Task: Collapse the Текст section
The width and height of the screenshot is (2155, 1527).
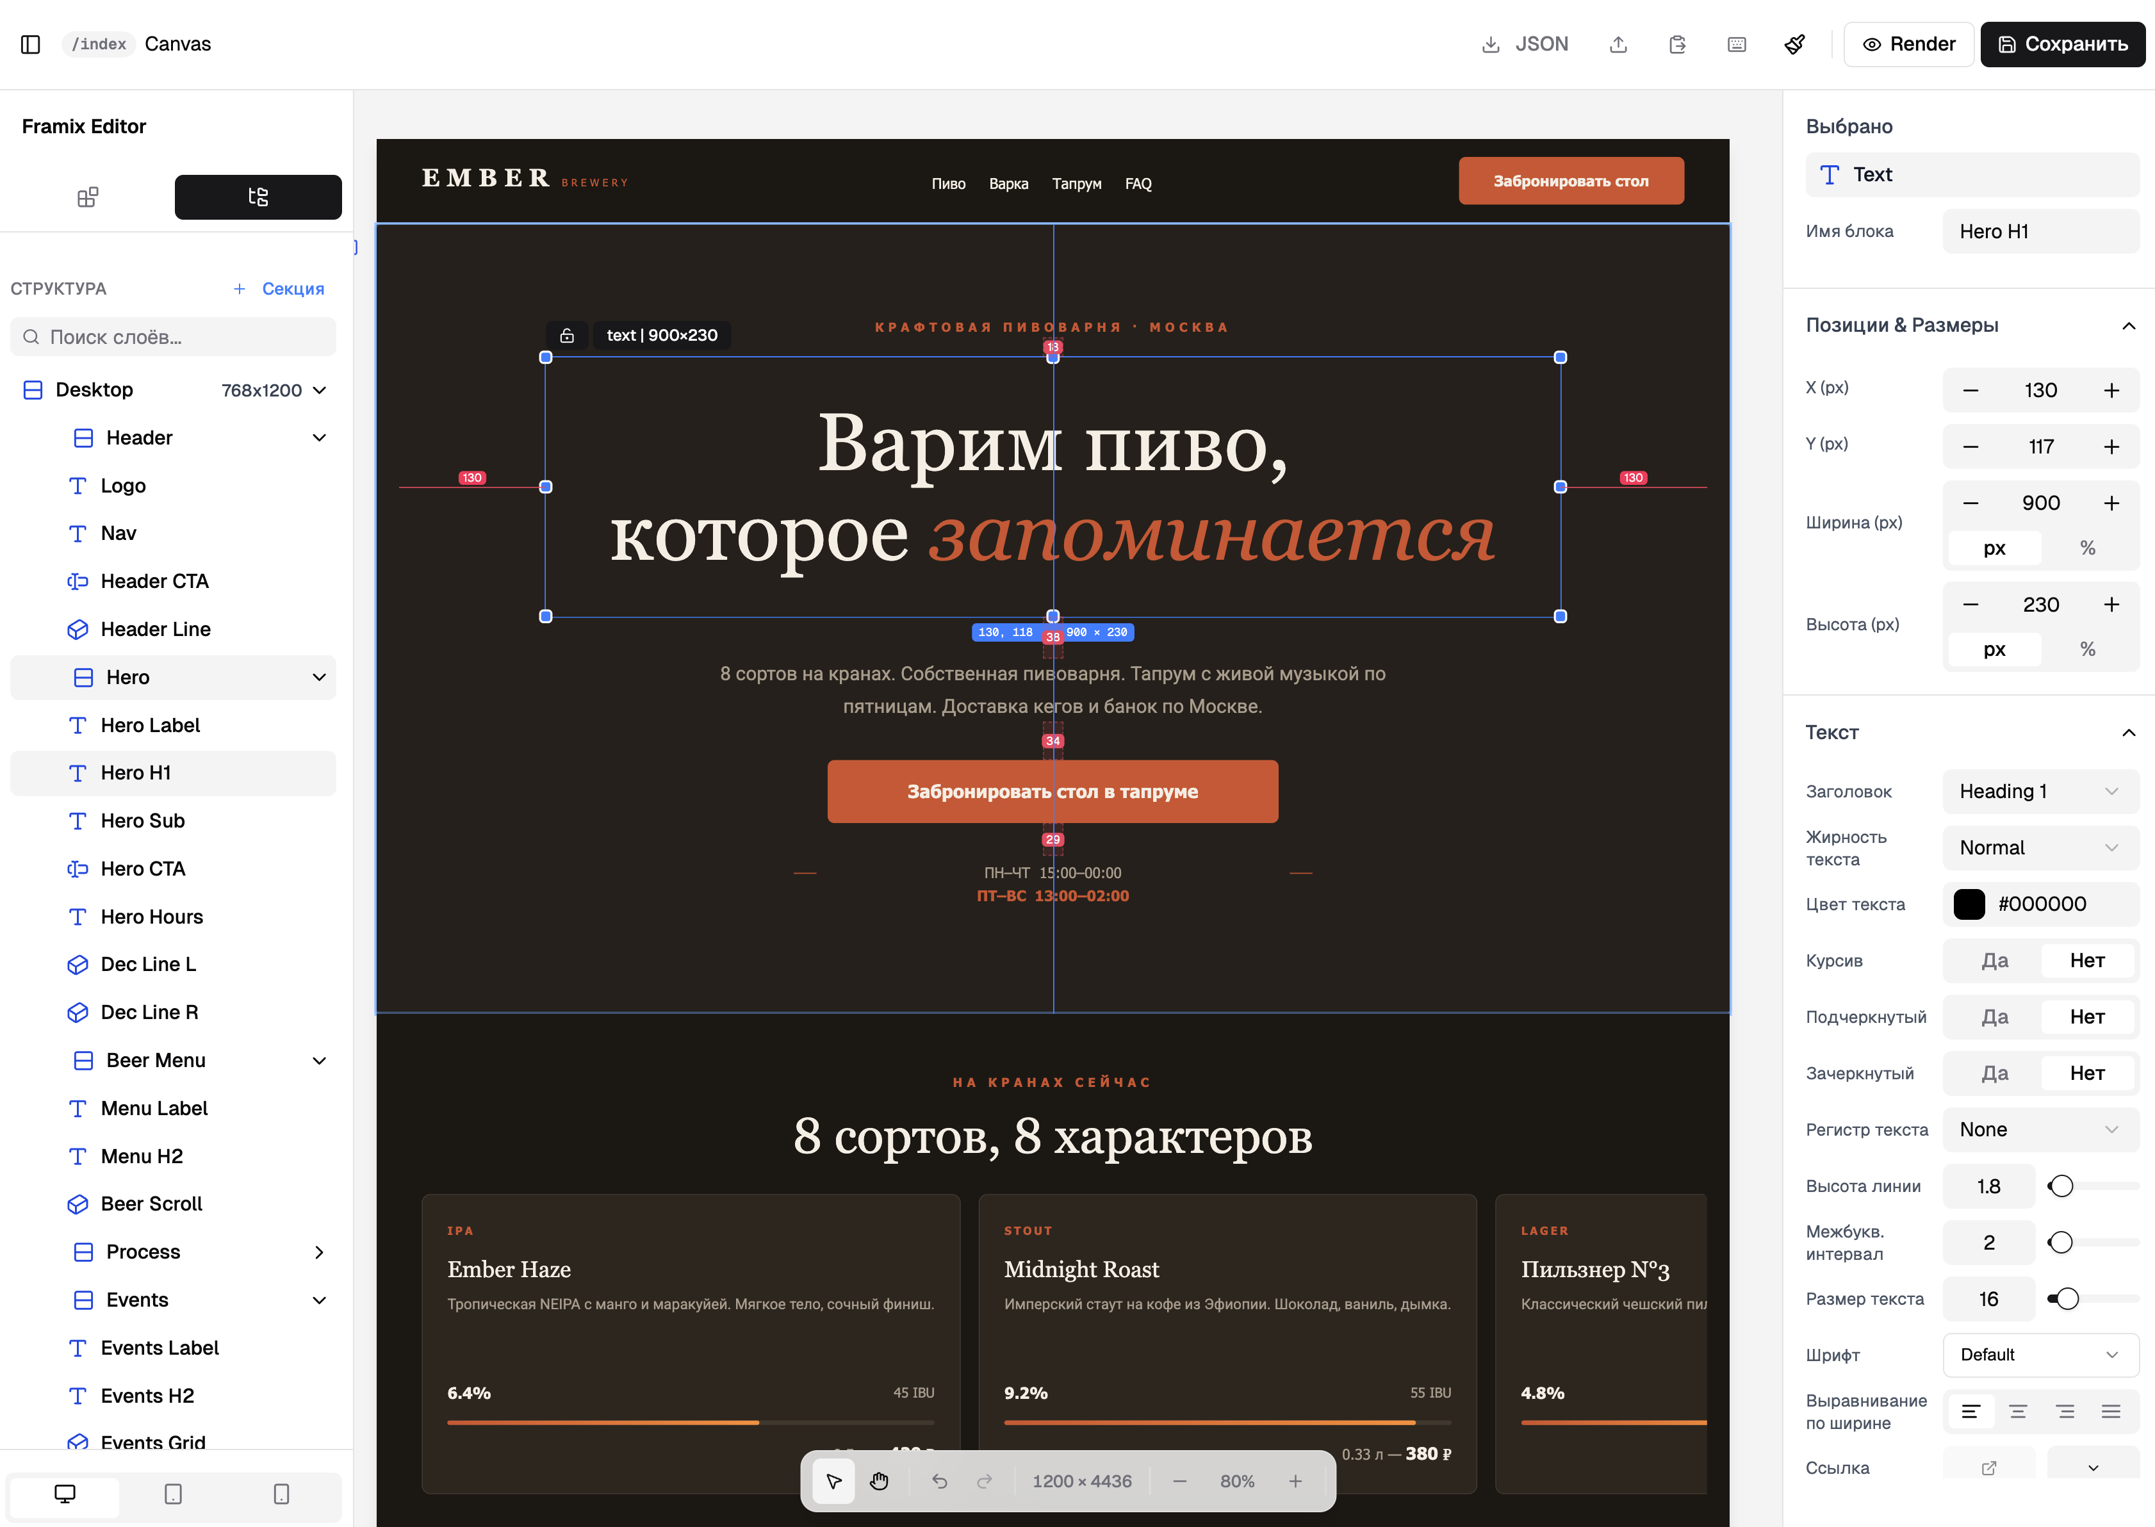Action: click(x=2129, y=733)
